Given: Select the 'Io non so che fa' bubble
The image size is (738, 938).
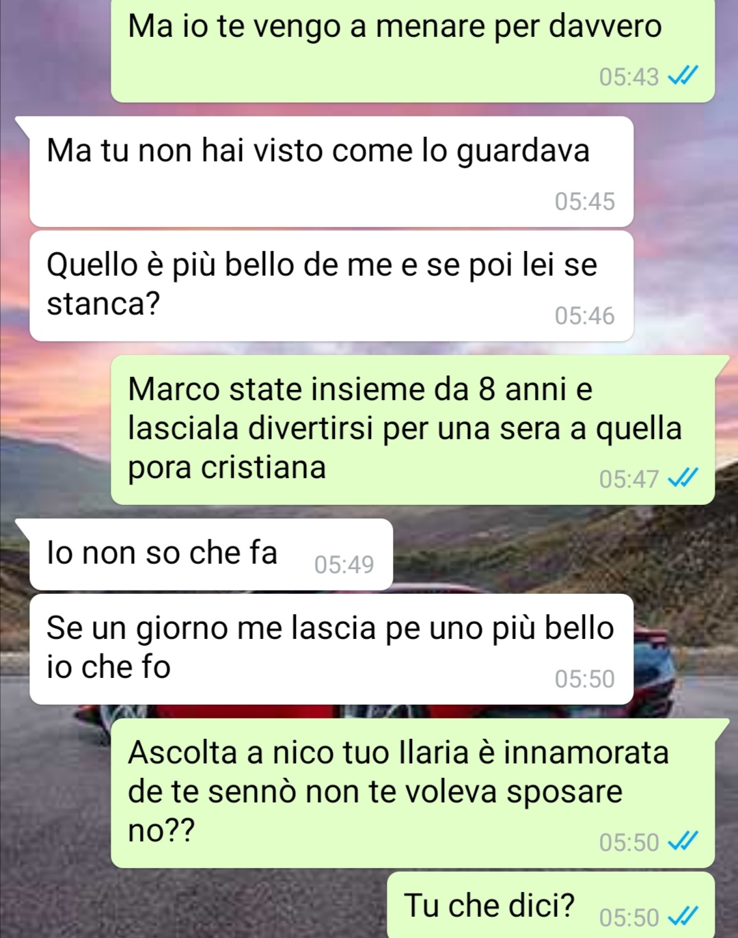Looking at the screenshot, I should 211,555.
